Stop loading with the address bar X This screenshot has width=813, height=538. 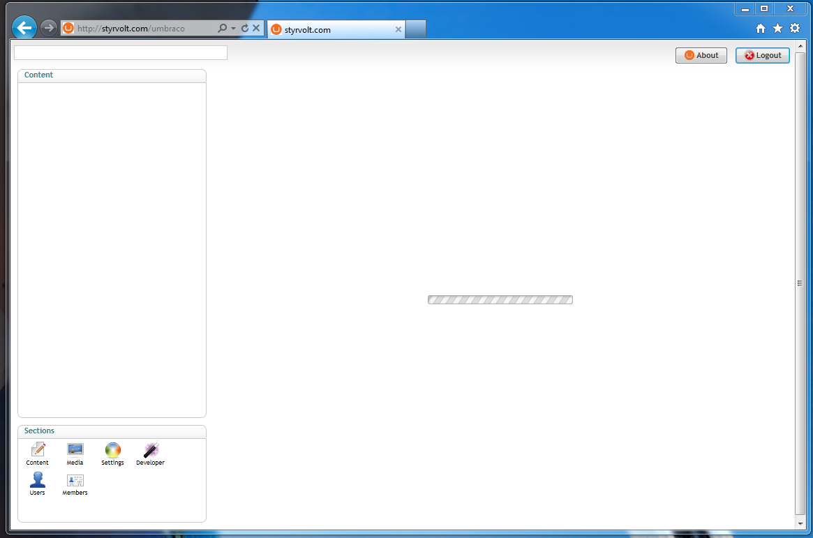(x=256, y=28)
